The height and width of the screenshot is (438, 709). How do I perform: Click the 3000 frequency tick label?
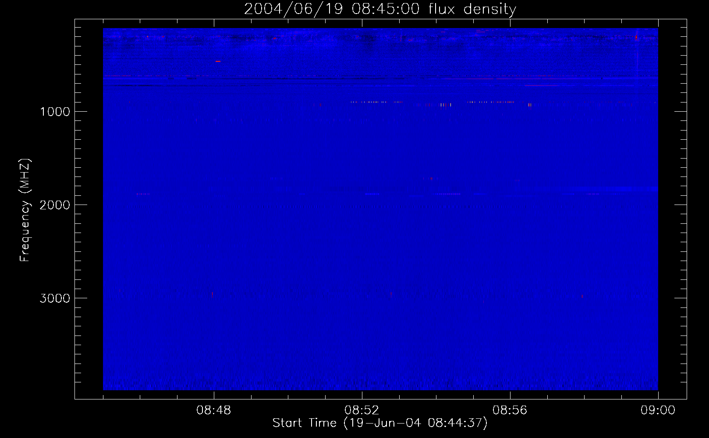click(55, 298)
